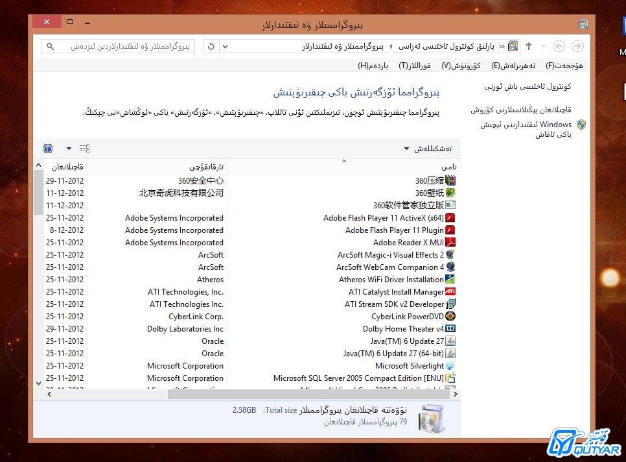Click ATI Technologies, Inc. publisher cell
Viewport: 626px width, 462px height.
pos(185,292)
